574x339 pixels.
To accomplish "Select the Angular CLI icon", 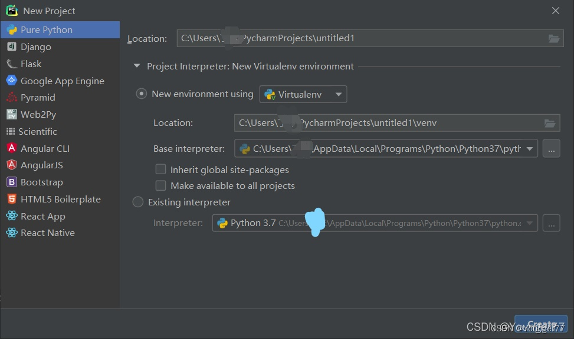I will click(12, 148).
